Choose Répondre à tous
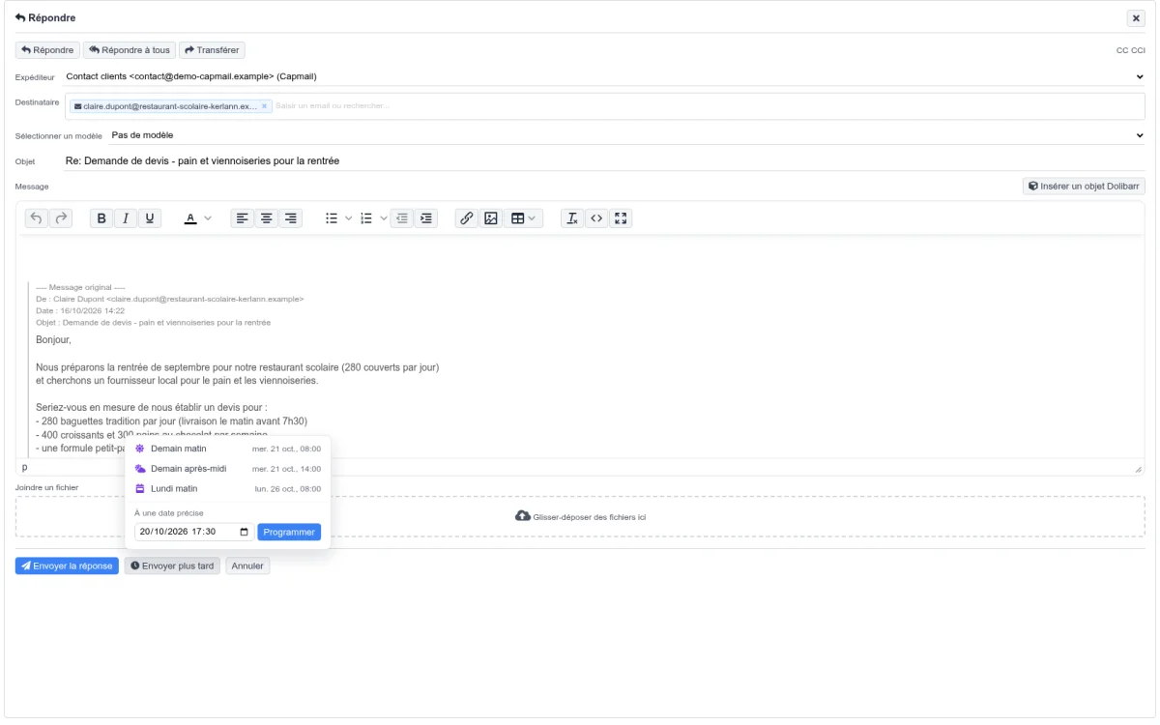 (x=130, y=50)
